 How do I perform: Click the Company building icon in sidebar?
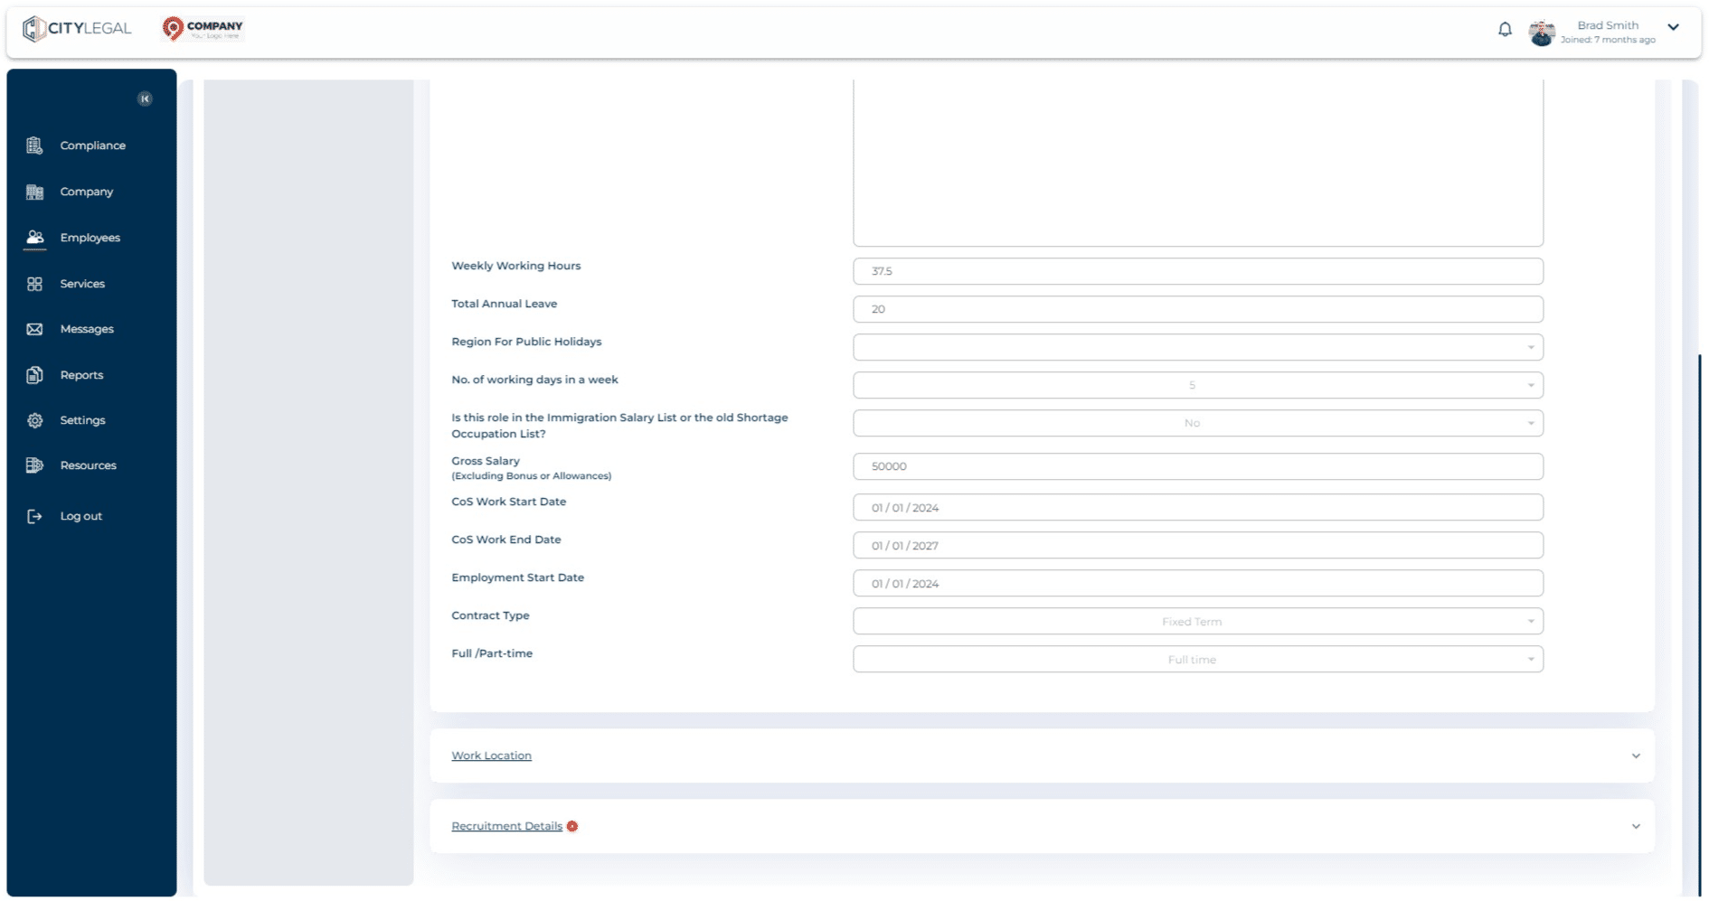(34, 192)
